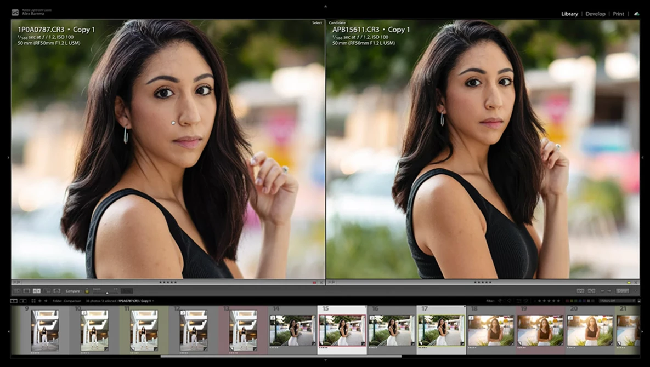
Task: Filter by unflagged photos icon
Action: [505, 301]
